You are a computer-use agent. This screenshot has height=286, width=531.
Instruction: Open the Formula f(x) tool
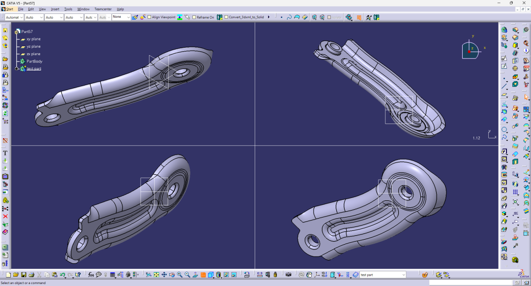point(91,275)
